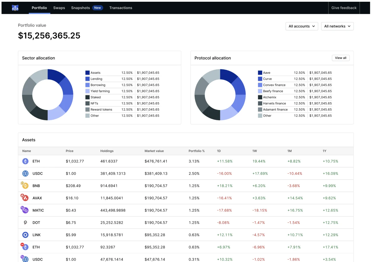Click the 443,498.9898 MATIC holdings

click(x=113, y=210)
